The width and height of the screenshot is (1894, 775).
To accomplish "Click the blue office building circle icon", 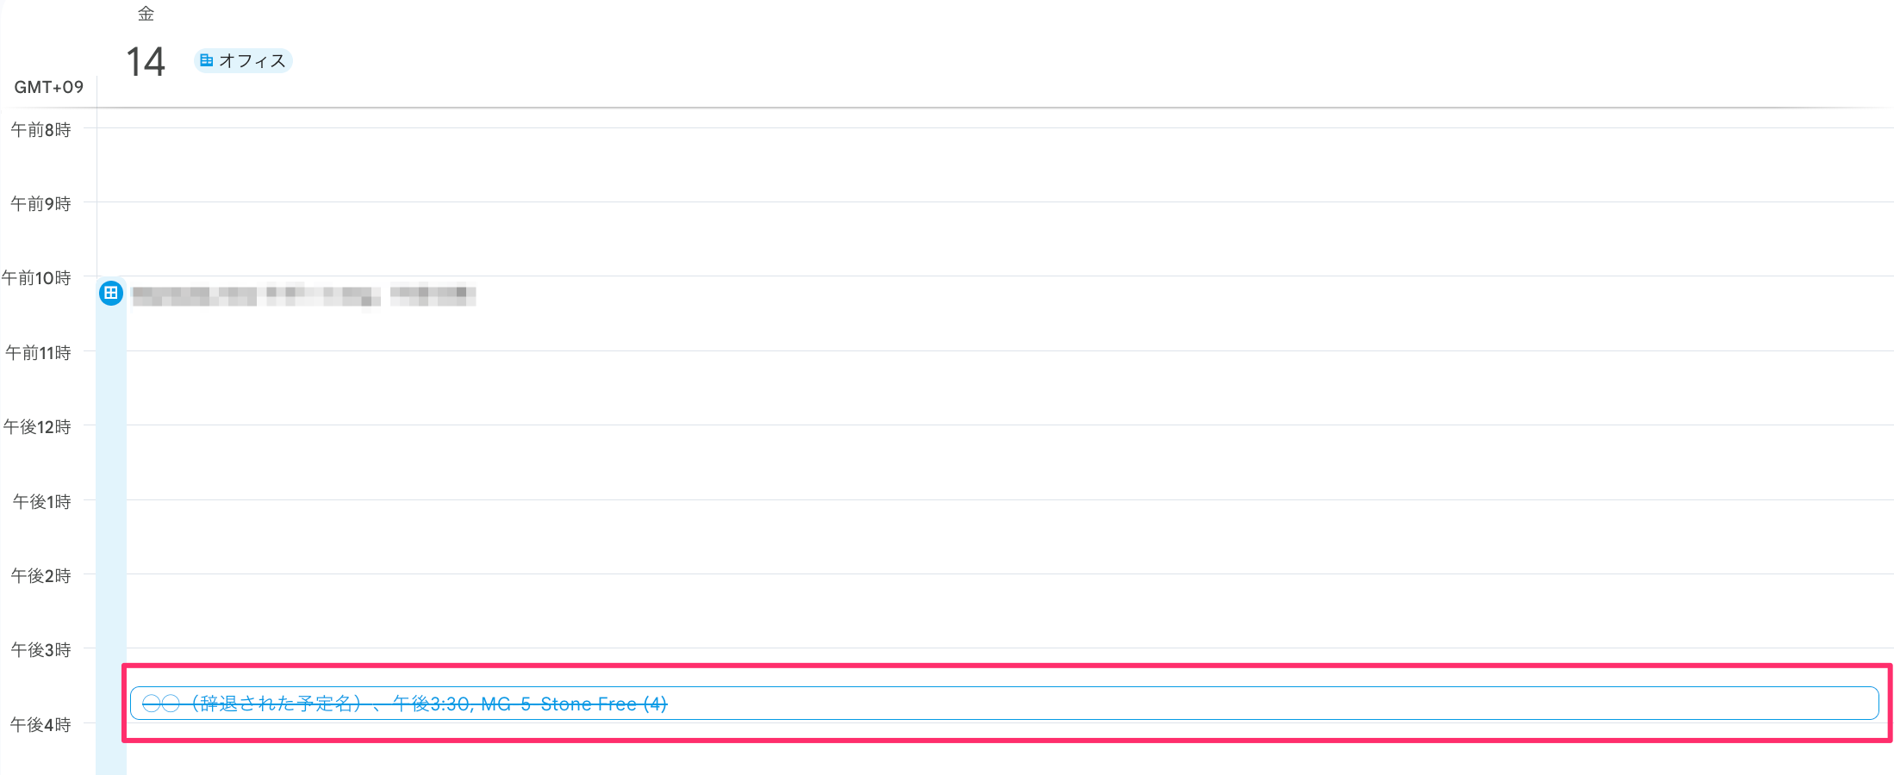I will coord(111,294).
